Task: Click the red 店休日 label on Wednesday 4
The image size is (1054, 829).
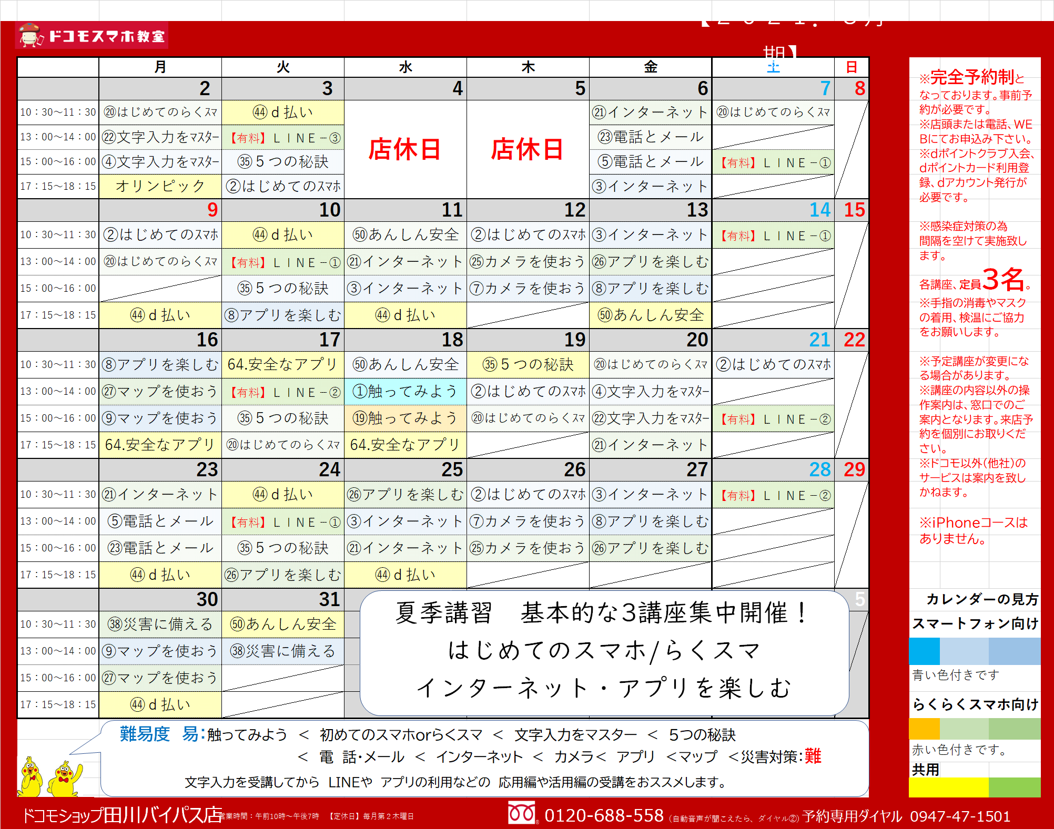Action: tap(404, 149)
